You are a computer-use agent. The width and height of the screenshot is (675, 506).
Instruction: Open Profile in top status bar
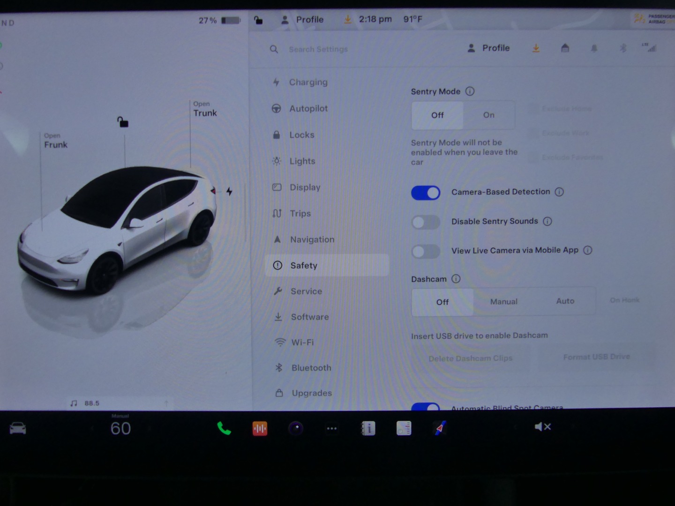302,20
